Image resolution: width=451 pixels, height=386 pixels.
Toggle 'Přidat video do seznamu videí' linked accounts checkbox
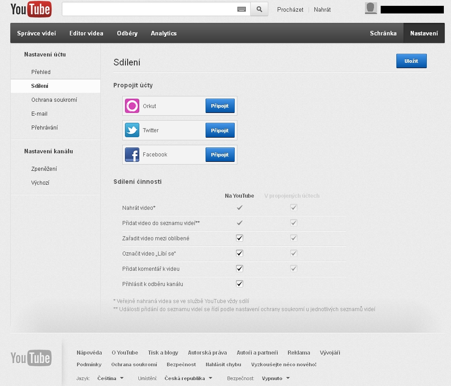coord(294,223)
